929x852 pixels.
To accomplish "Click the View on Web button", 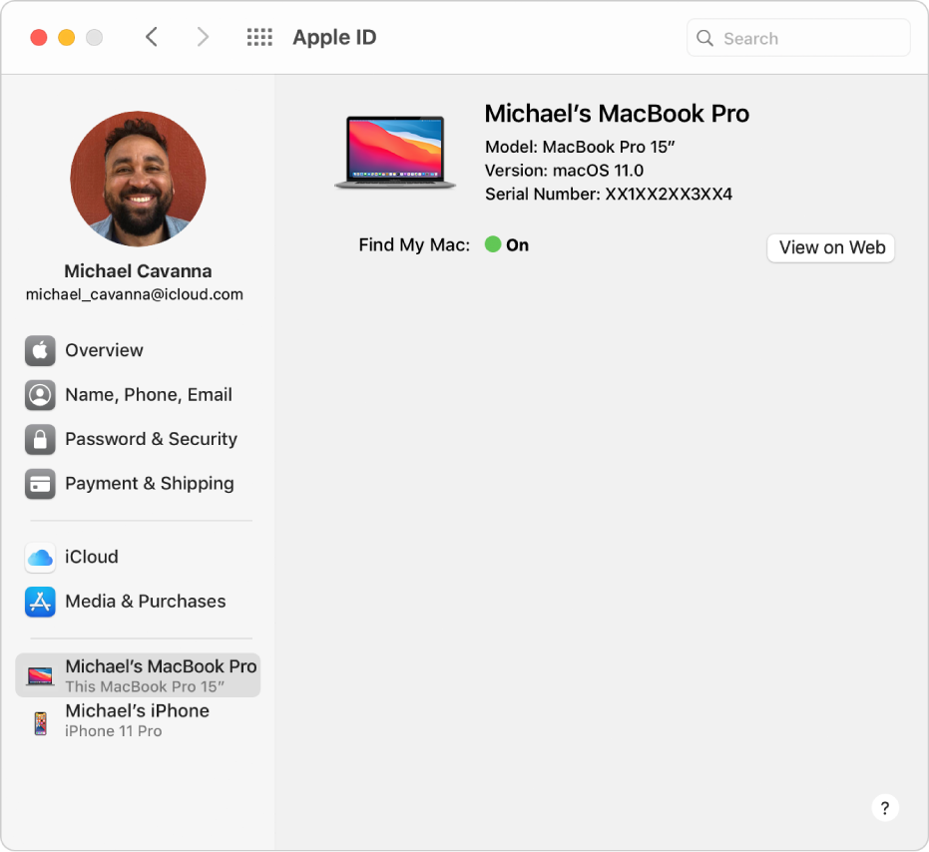I will 830,247.
